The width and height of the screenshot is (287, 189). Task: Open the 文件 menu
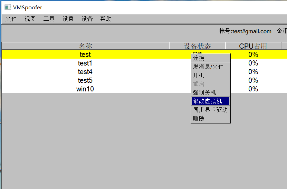click(11, 19)
